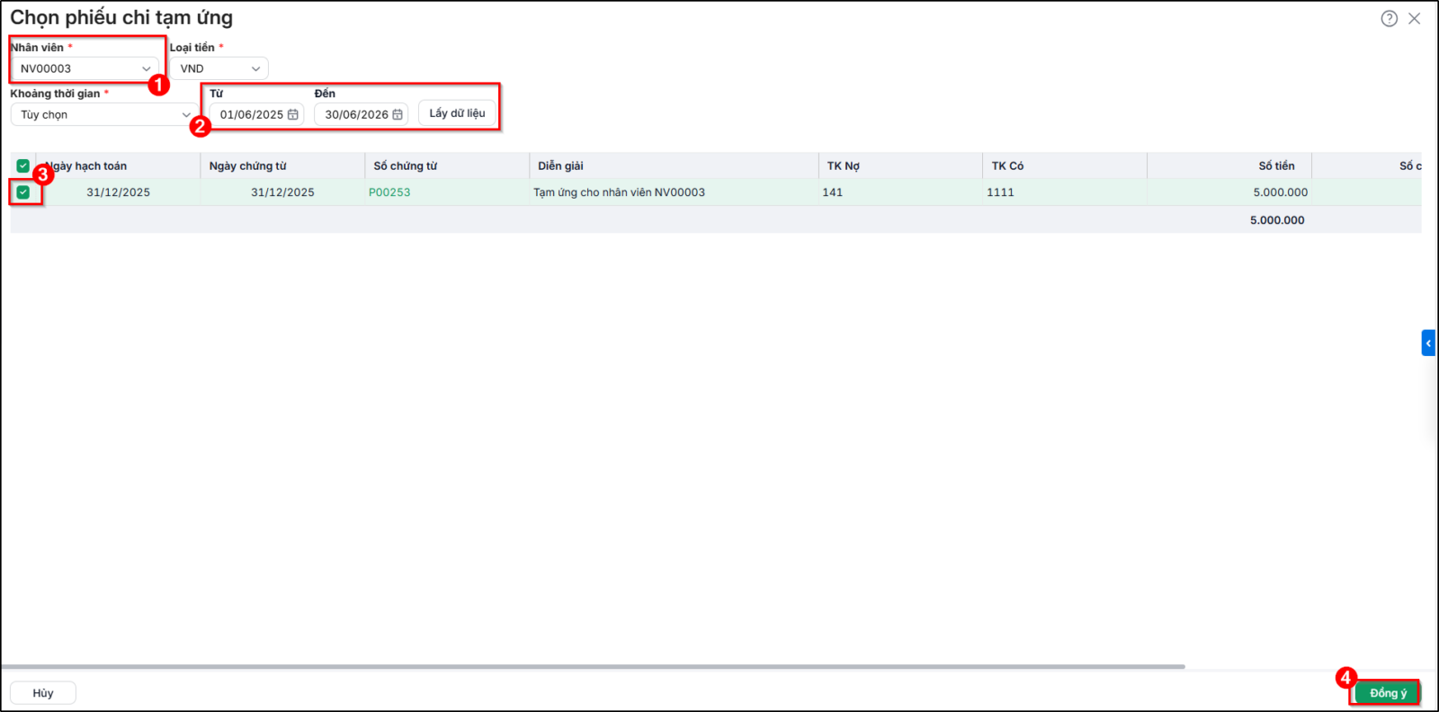Open the Nhân viên NV00003 dropdown
This screenshot has width=1439, height=712.
pos(85,68)
